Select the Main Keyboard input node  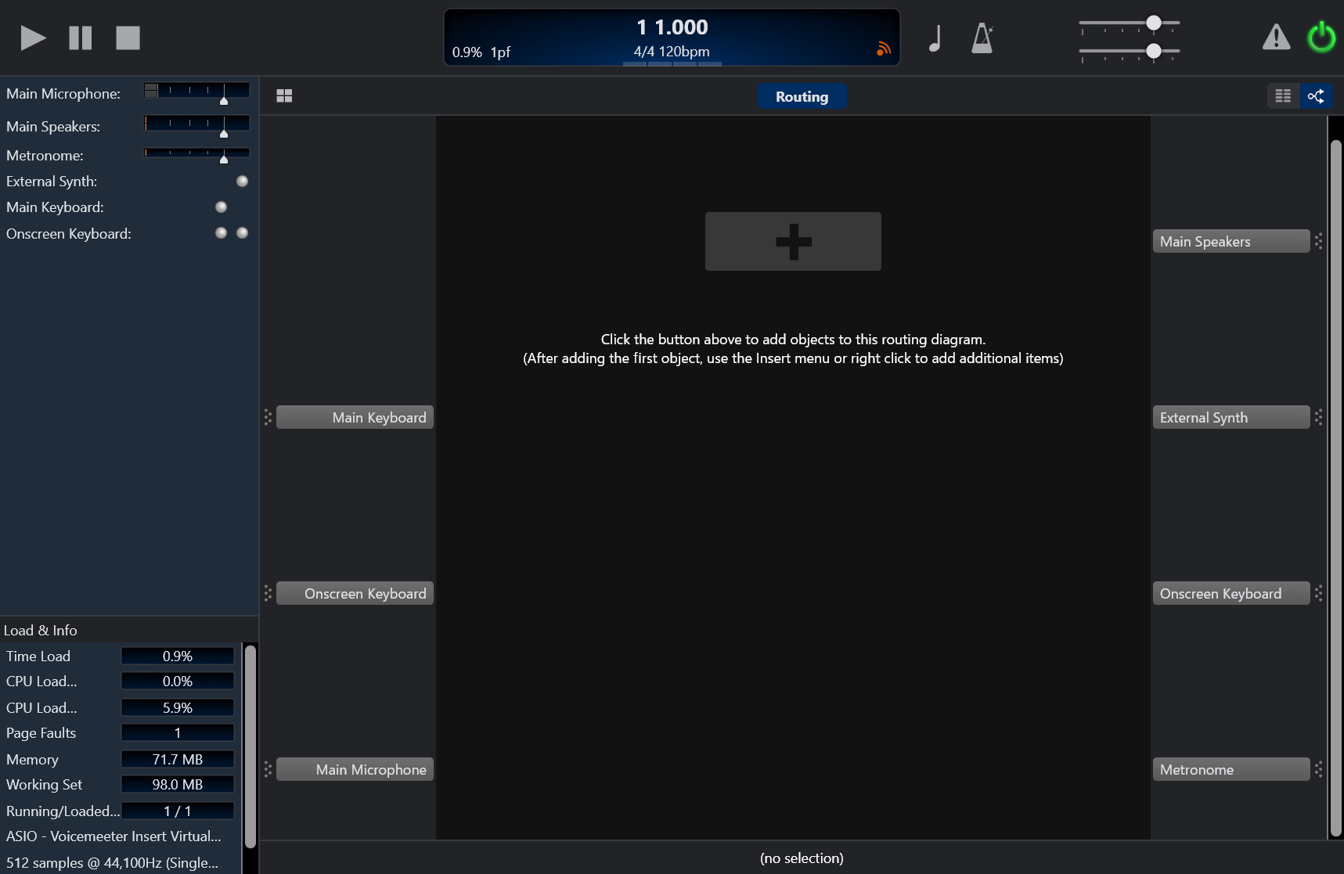pos(355,417)
